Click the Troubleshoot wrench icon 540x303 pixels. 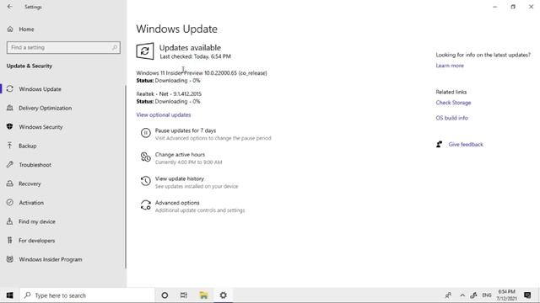click(x=10, y=165)
